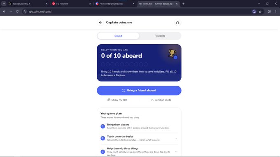
Task: Click step 1 number badge
Action: 103,126
